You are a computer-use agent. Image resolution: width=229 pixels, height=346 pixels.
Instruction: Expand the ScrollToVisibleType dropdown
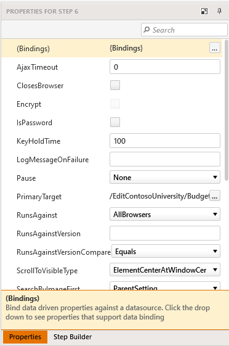165,270
